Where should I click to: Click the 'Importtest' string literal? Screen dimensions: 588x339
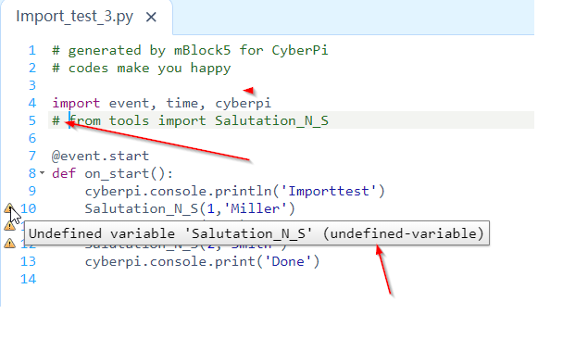tap(329, 191)
